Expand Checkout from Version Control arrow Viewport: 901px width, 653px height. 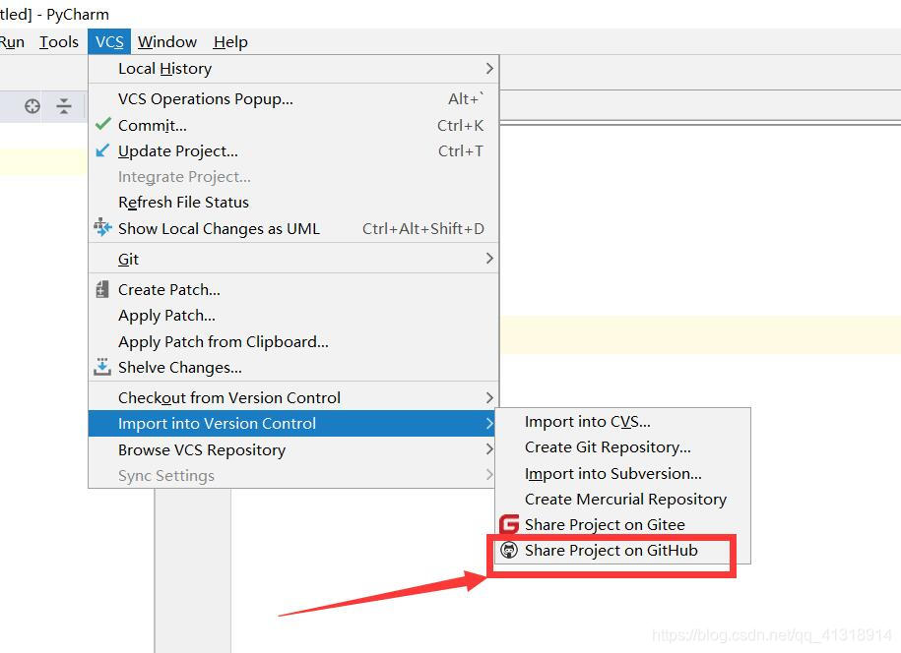[x=489, y=397]
